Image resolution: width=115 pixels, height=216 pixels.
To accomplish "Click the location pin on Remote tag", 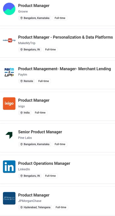I will [x=21, y=81].
